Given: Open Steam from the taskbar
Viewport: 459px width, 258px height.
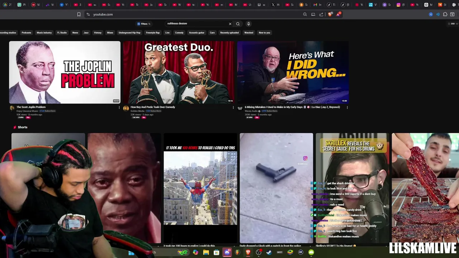Looking at the screenshot, I should click(269, 253).
